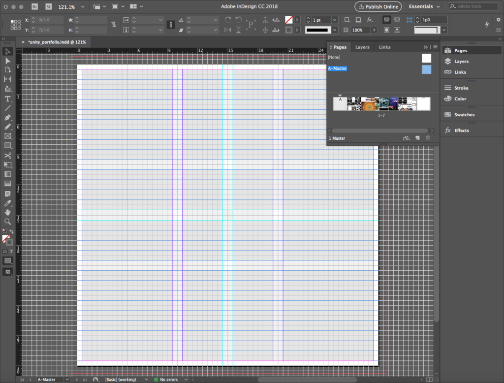This screenshot has width=504, height=383.
Task: Toggle constrain proportions chain link icon
Action: coord(114,25)
